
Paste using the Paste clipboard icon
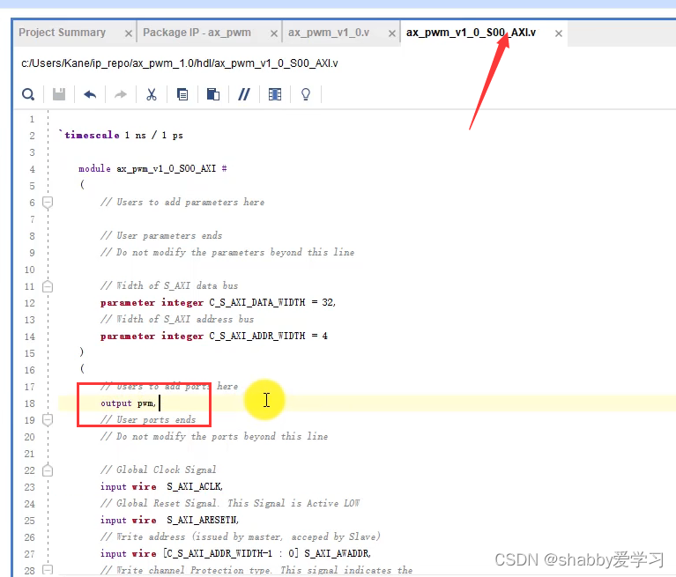pyautogui.click(x=213, y=94)
